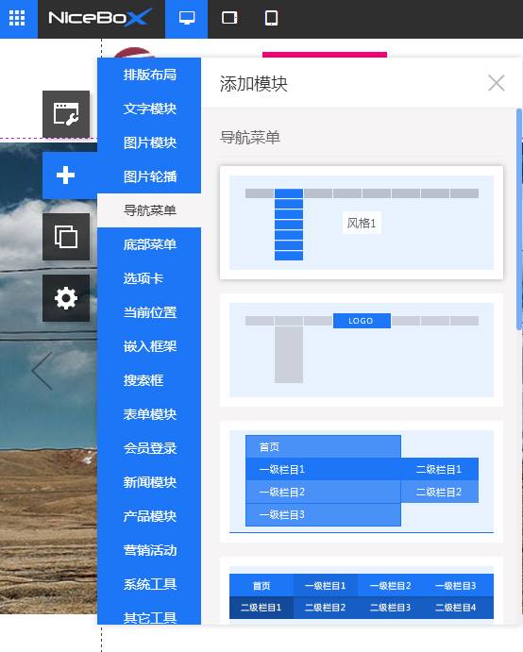
Task: Choose the 产品模块 category
Action: [x=149, y=516]
